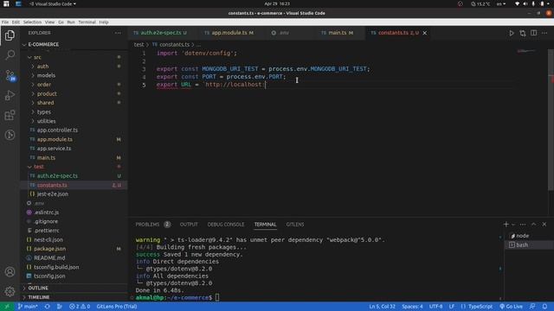The width and height of the screenshot is (554, 311).
Task: Split the editor right
Action: [x=533, y=33]
